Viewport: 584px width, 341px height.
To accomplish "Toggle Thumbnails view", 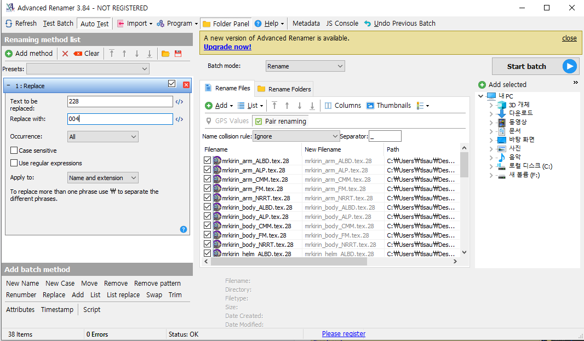I will (388, 106).
